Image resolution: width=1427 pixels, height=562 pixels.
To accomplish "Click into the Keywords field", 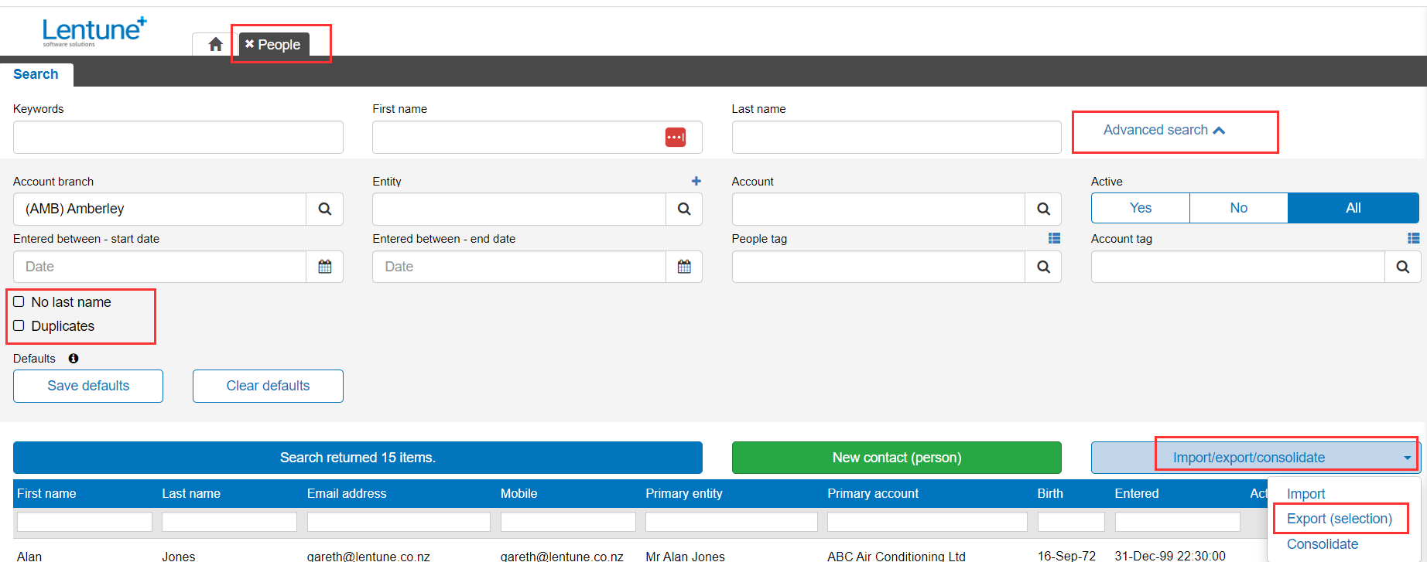I will pyautogui.click(x=178, y=137).
